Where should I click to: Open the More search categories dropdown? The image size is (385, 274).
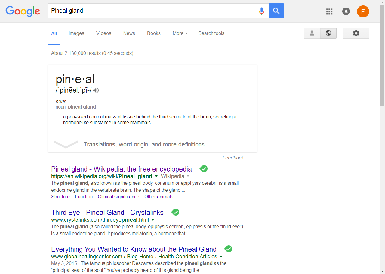point(180,33)
